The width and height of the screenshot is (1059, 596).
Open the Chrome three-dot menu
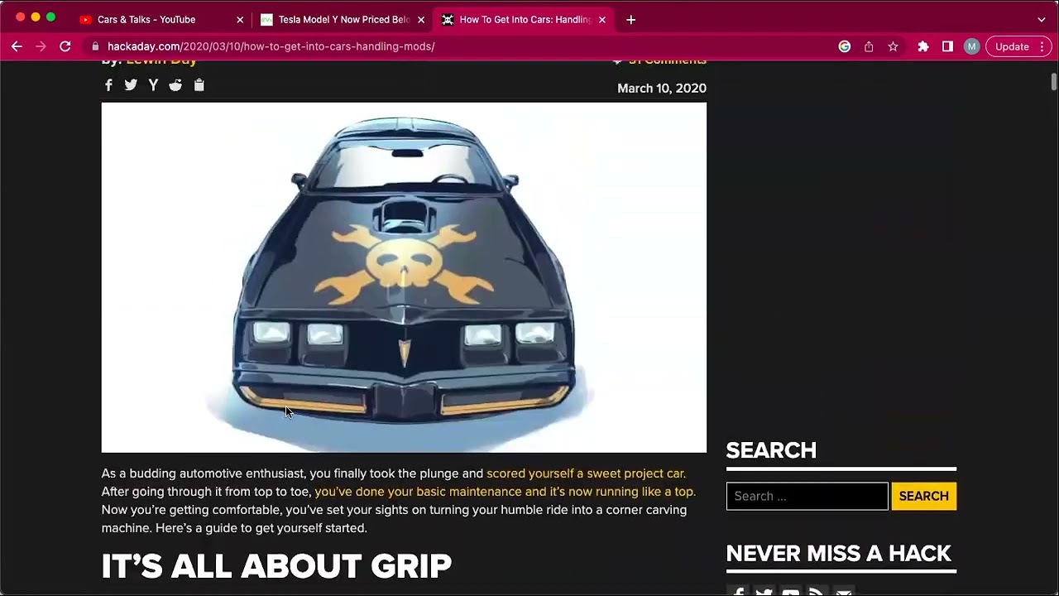click(1042, 46)
